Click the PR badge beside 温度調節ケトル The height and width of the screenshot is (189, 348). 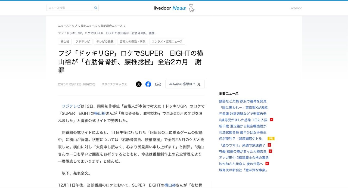pyautogui.click(x=271, y=139)
